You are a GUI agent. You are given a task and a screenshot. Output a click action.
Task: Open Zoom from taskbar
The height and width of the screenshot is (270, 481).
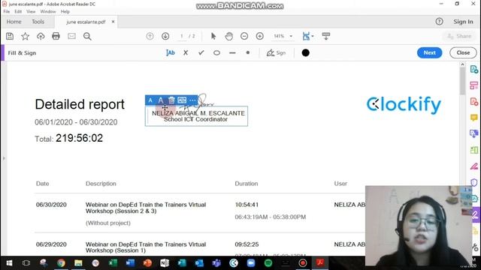pos(251,263)
